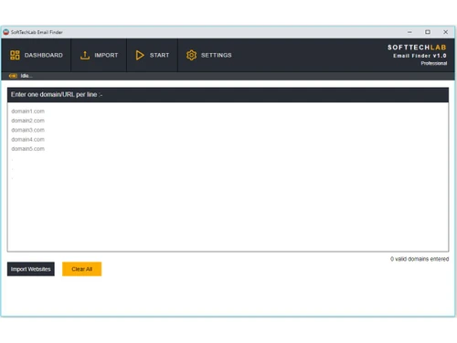Image resolution: width=457 pixels, height=343 pixels.
Task: Click the Idle status text
Action: click(27, 76)
